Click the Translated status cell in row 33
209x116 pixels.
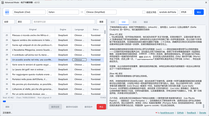pos(96,75)
